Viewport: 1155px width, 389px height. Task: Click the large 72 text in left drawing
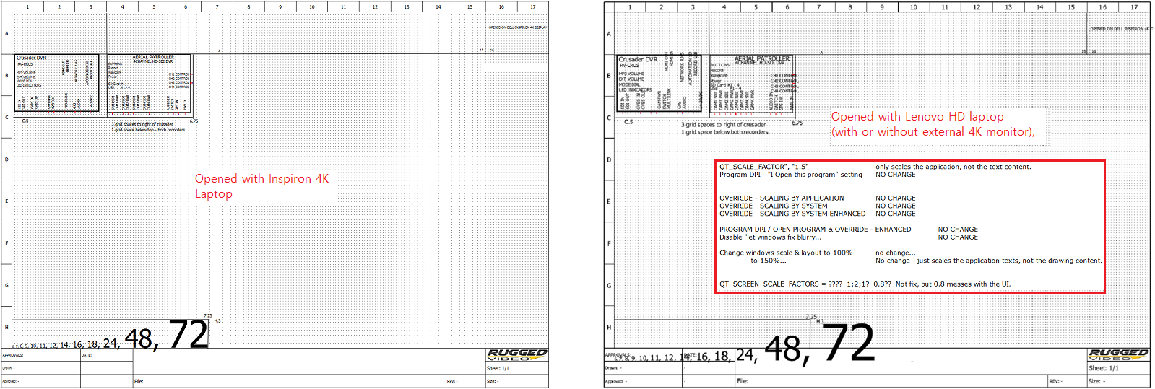point(189,335)
